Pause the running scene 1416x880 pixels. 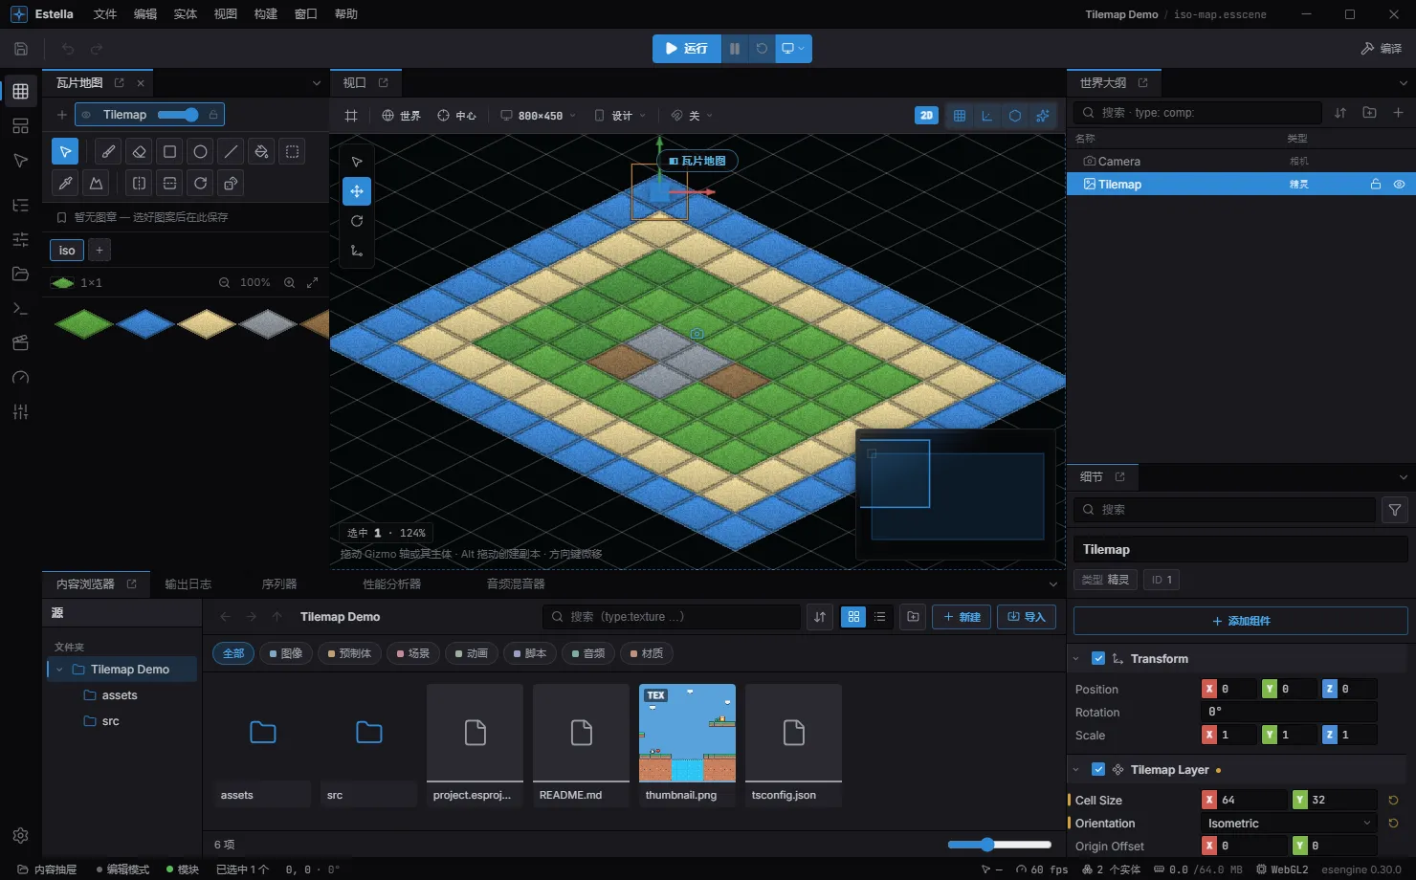[734, 49]
